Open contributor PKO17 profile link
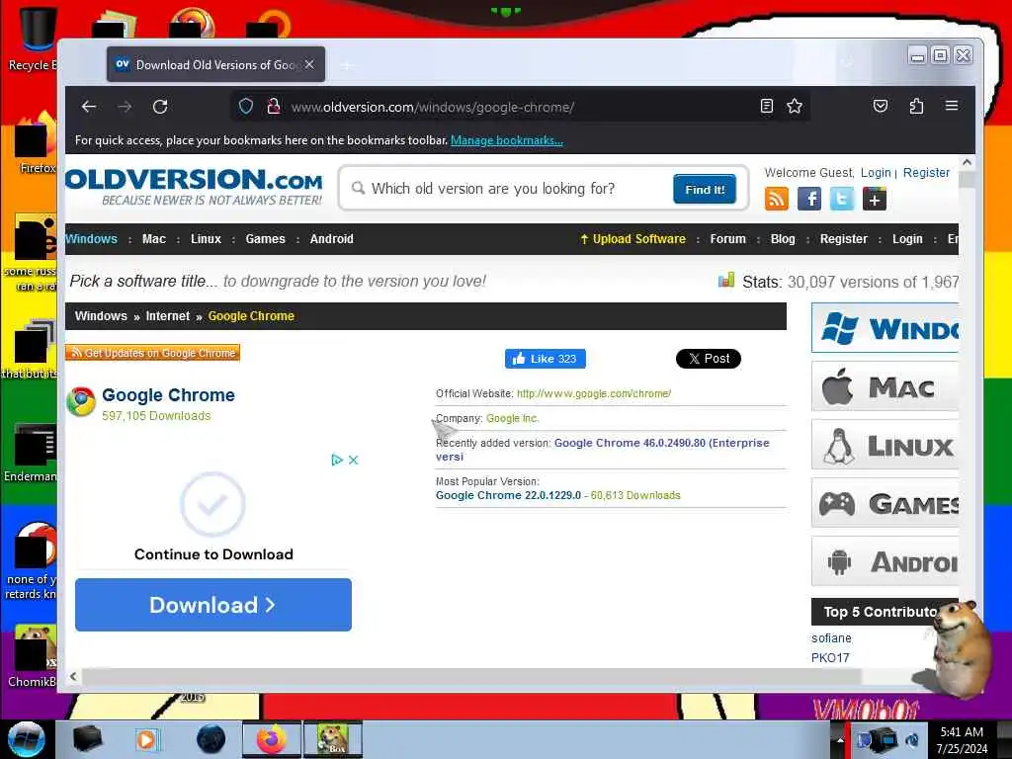Viewport: 1012px width, 759px height. 830,657
